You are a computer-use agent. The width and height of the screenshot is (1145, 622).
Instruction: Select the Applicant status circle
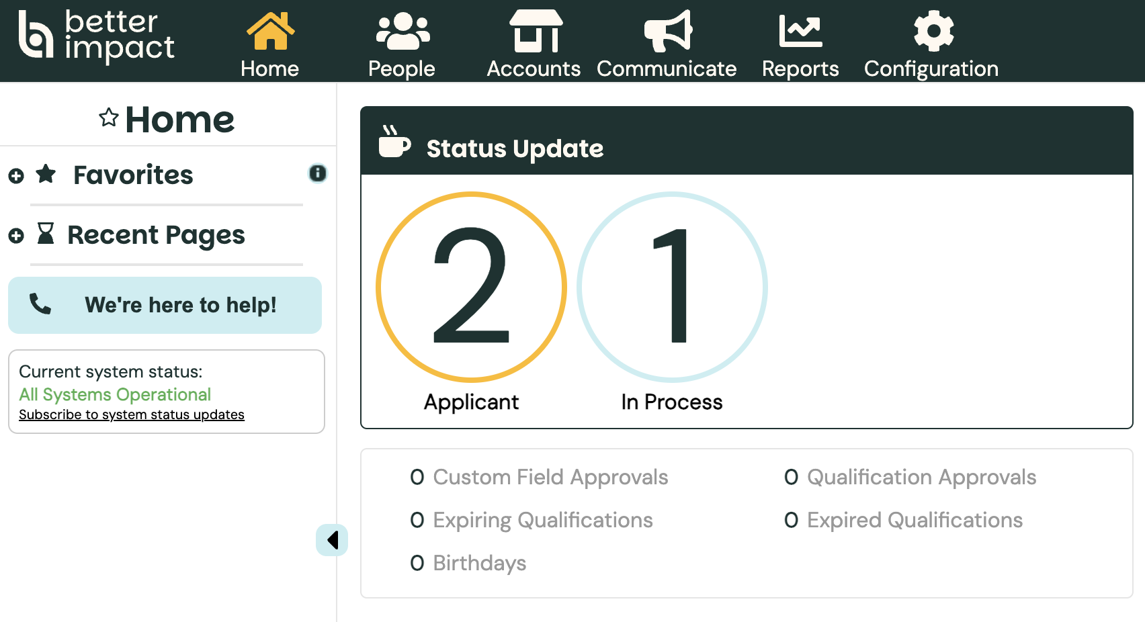(471, 287)
